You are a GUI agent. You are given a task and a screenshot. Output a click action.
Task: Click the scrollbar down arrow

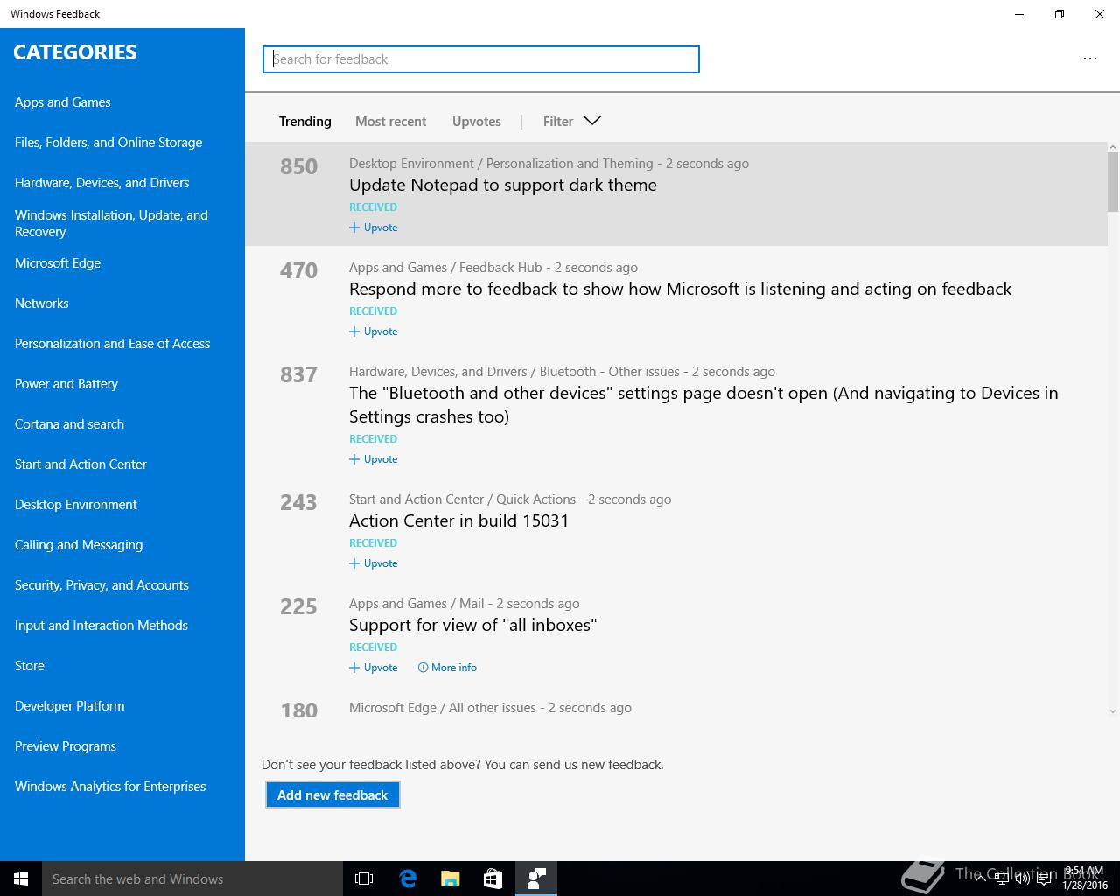pos(1113,711)
